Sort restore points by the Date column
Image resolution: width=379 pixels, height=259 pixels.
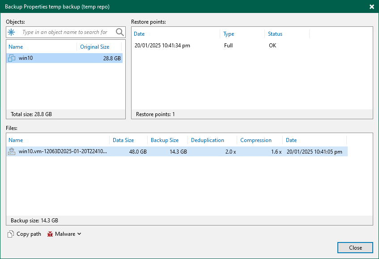139,34
